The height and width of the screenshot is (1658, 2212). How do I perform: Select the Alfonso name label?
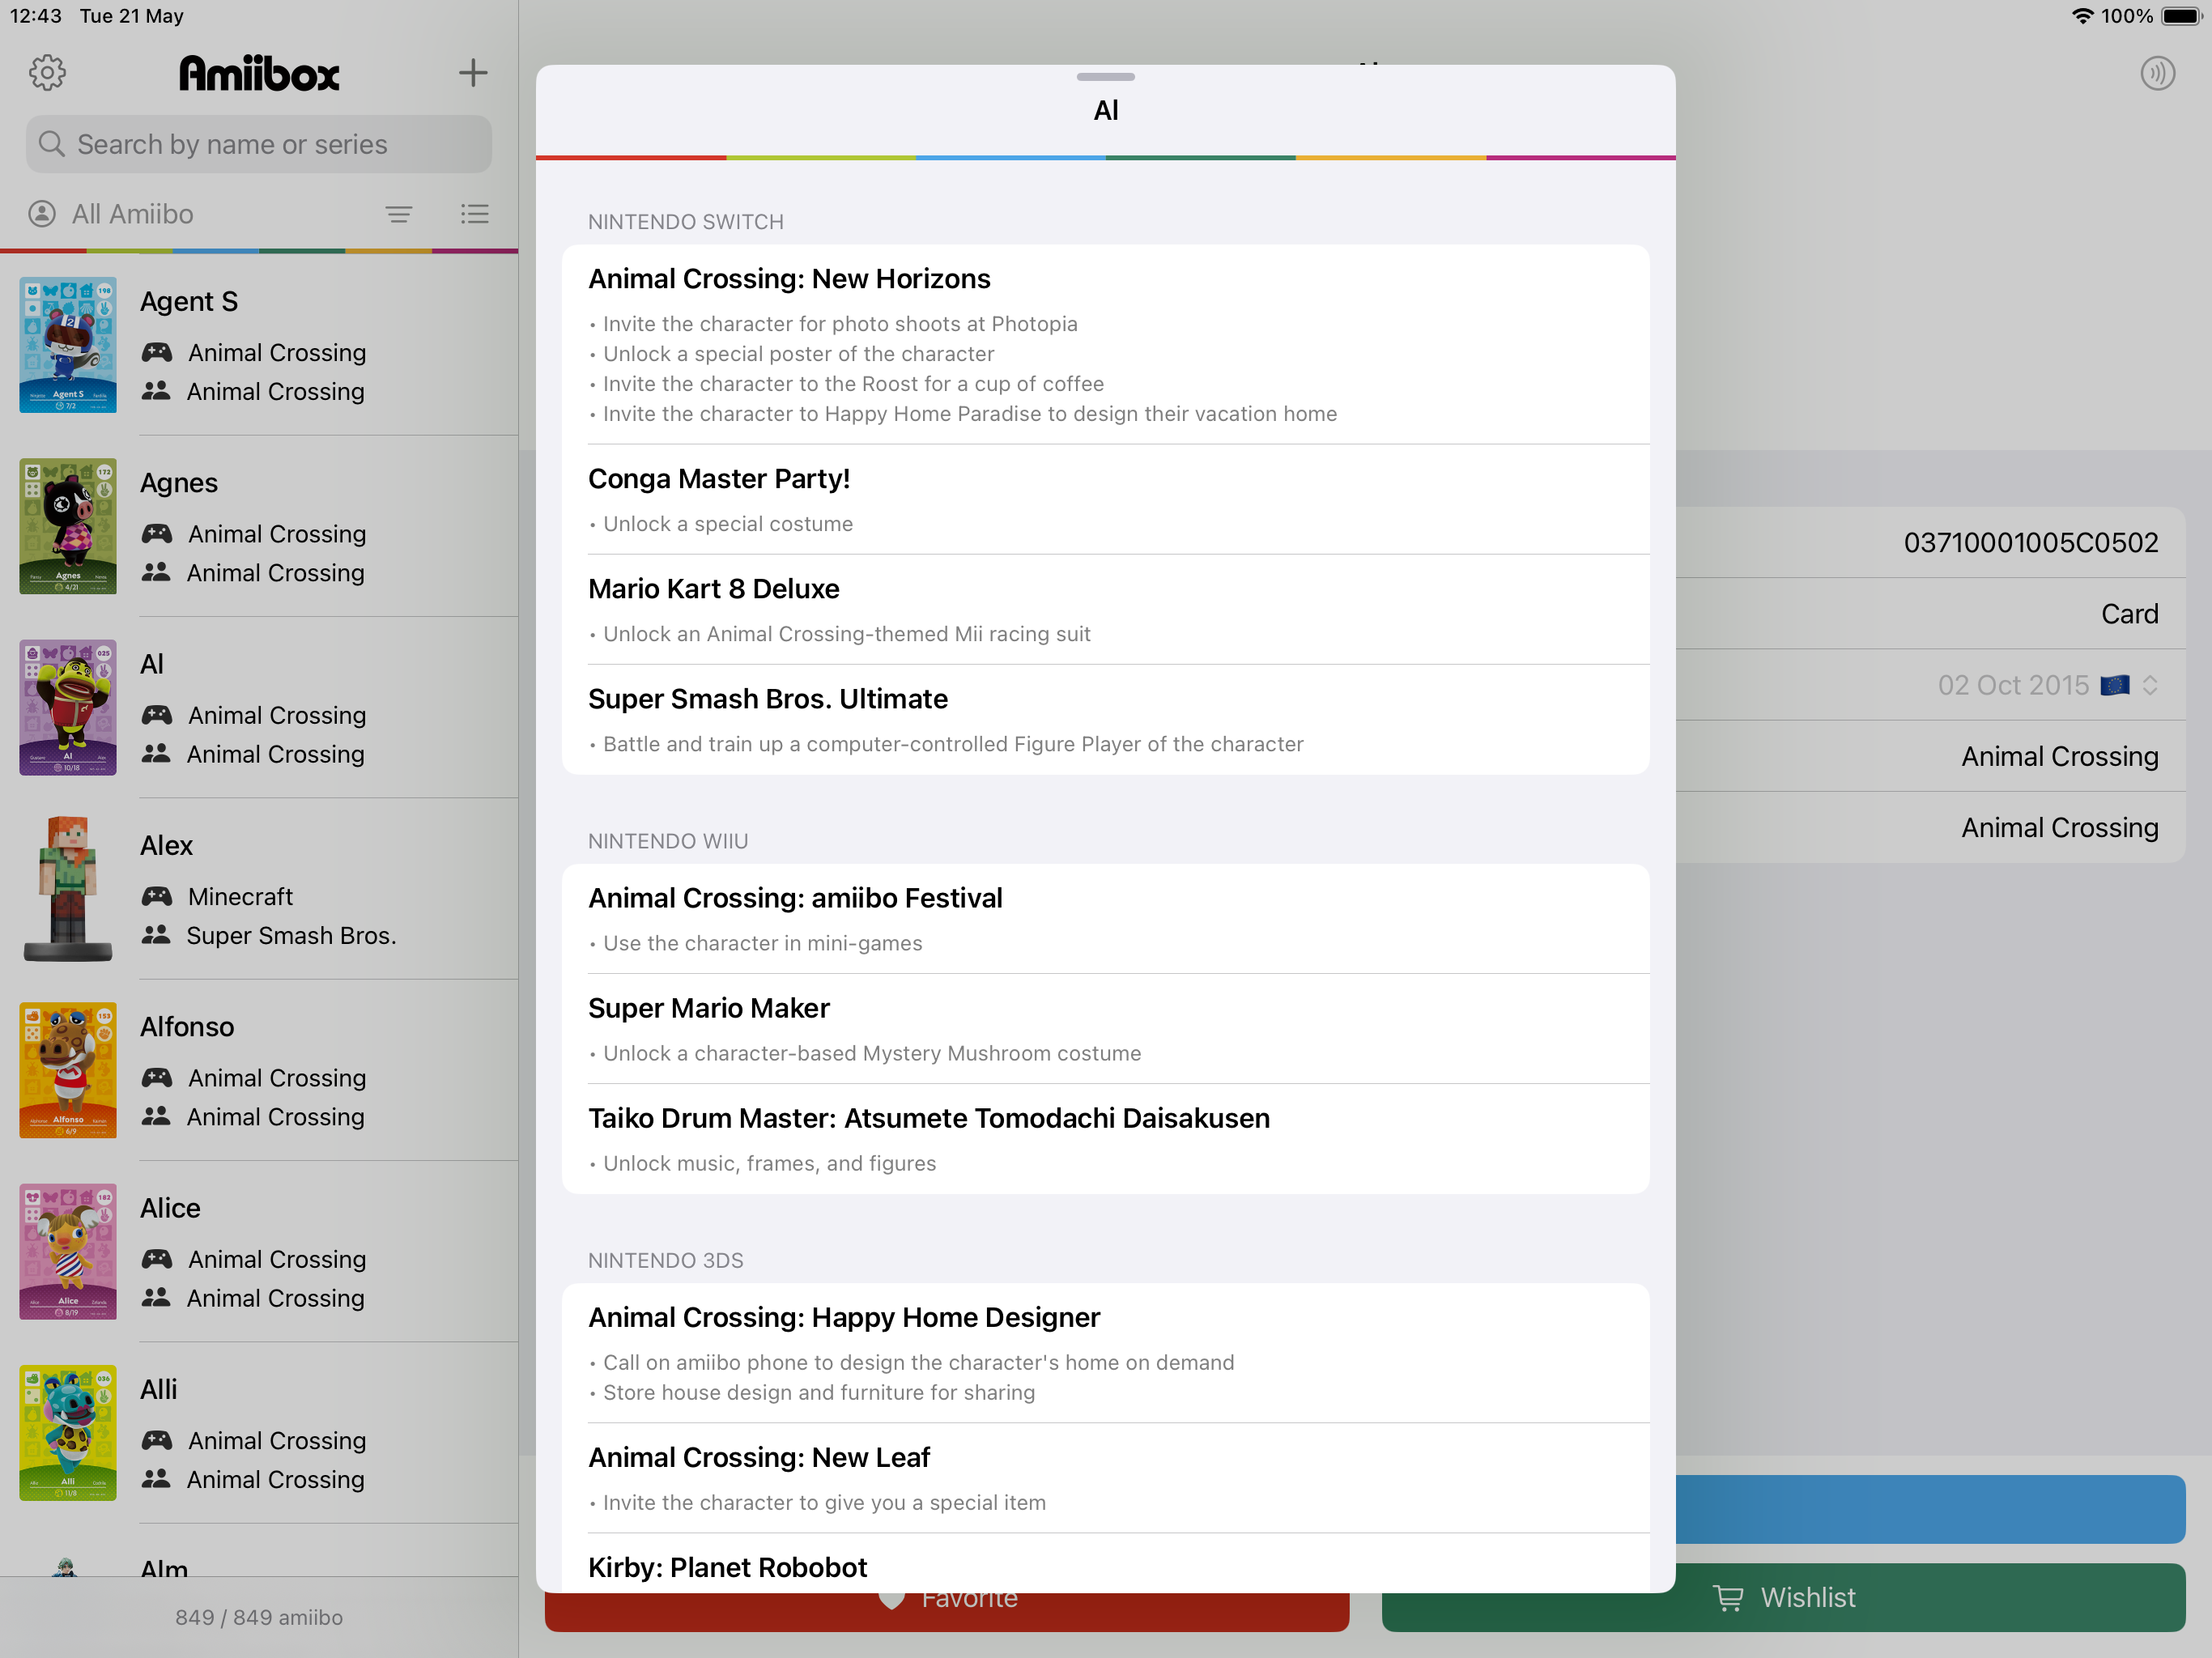pyautogui.click(x=187, y=1027)
